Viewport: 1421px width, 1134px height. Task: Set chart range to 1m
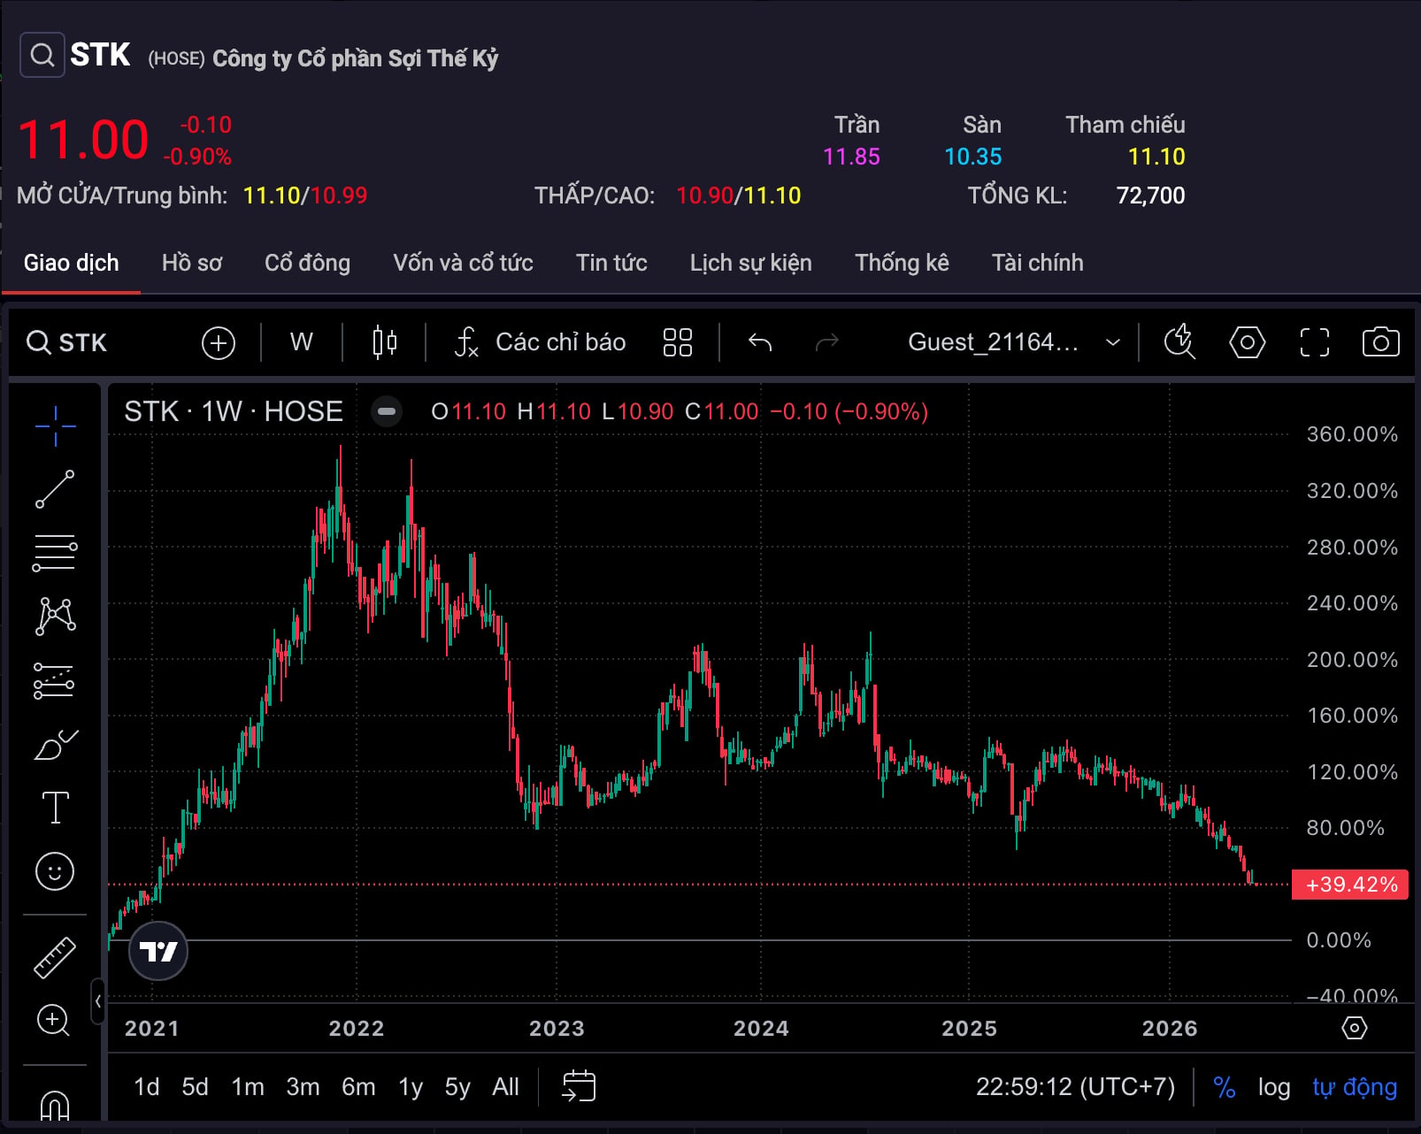(248, 1087)
